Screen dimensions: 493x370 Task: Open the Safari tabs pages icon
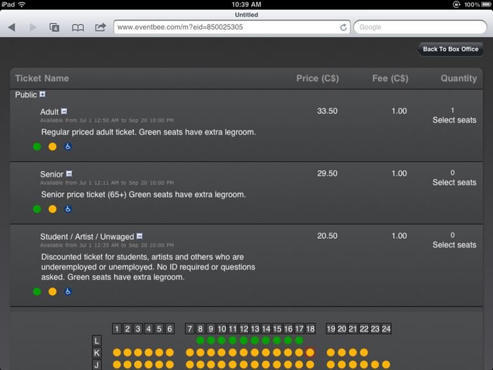coord(55,28)
